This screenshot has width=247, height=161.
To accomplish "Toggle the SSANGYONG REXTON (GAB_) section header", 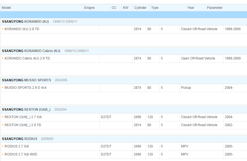I will click(26, 110).
